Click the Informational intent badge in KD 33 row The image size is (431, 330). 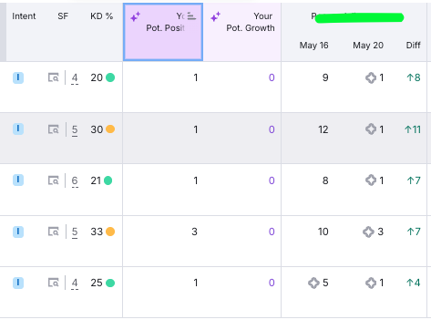tap(18, 232)
